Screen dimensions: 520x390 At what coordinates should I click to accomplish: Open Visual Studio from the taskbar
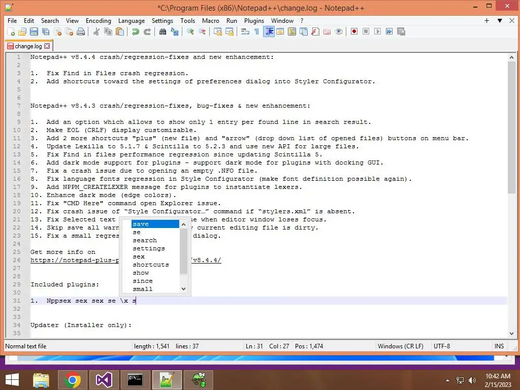click(x=104, y=380)
